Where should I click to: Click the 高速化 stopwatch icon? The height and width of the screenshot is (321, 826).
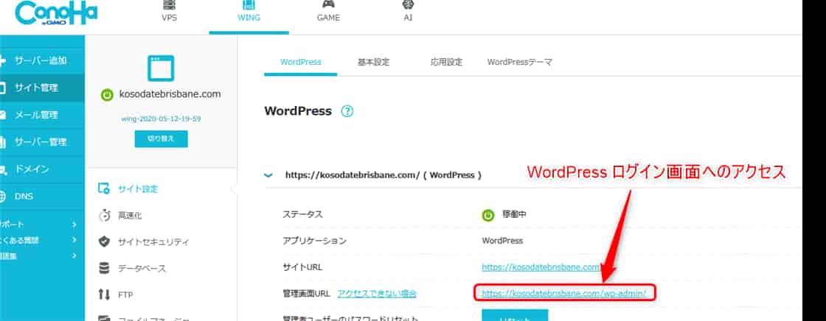(x=104, y=215)
